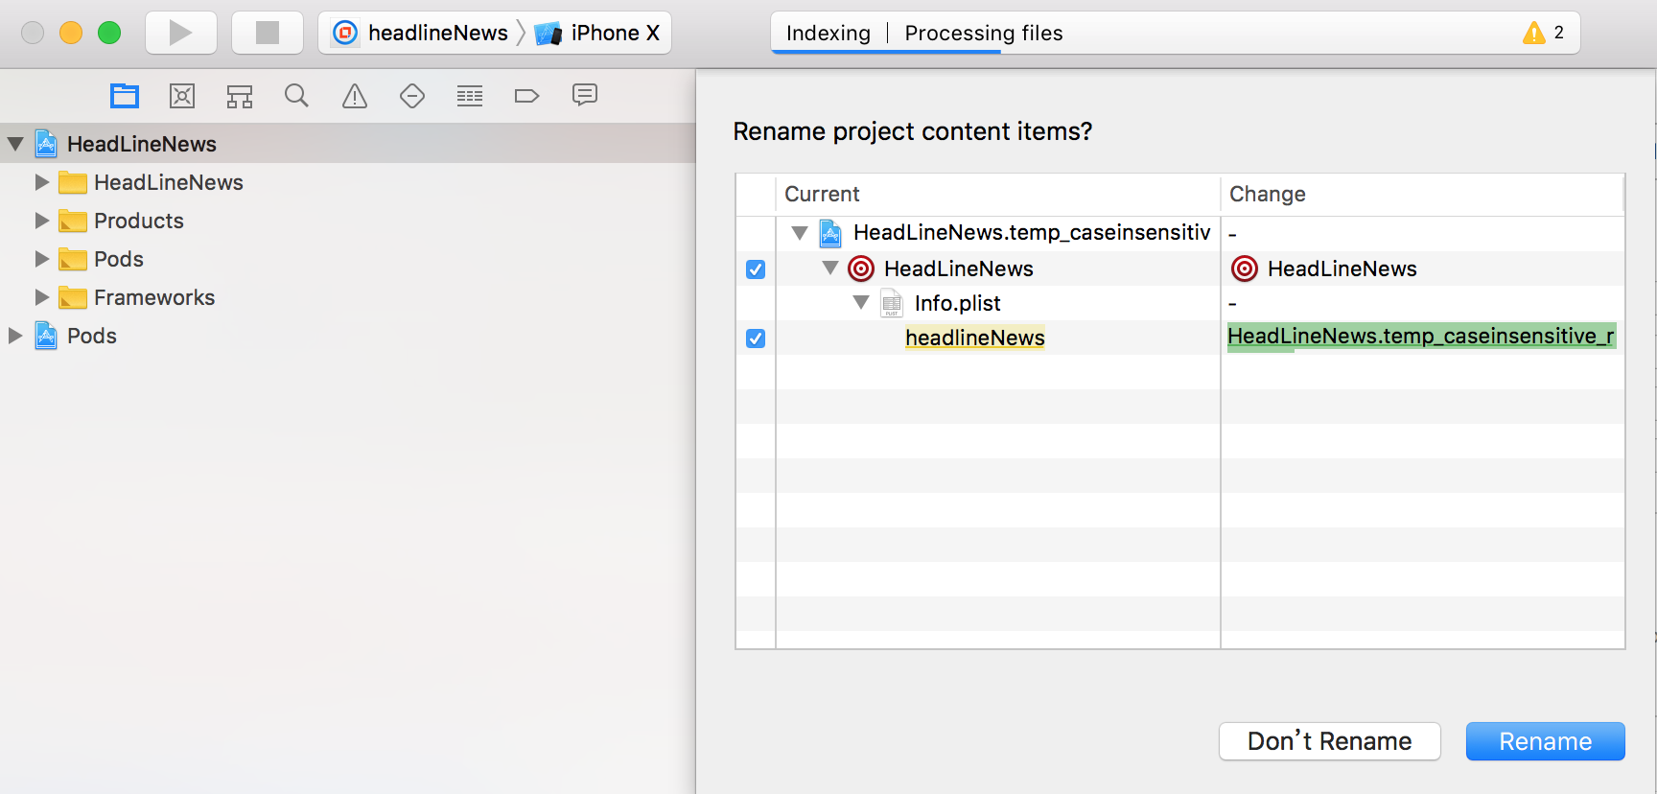Show the Issue navigator warning triangle
1657x794 pixels.
click(355, 96)
